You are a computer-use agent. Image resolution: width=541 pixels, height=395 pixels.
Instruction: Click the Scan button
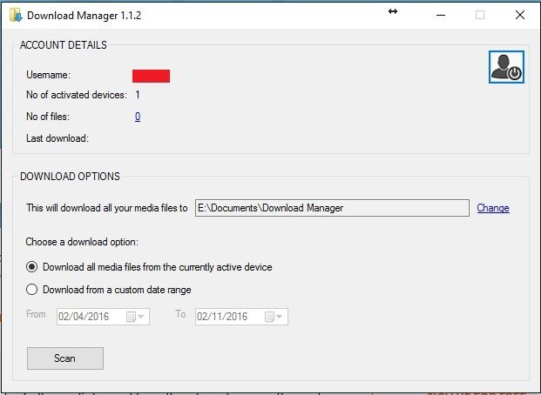[x=65, y=358]
